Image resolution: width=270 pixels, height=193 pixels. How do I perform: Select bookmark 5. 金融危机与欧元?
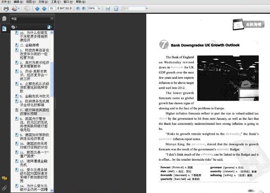pyautogui.click(x=35, y=96)
